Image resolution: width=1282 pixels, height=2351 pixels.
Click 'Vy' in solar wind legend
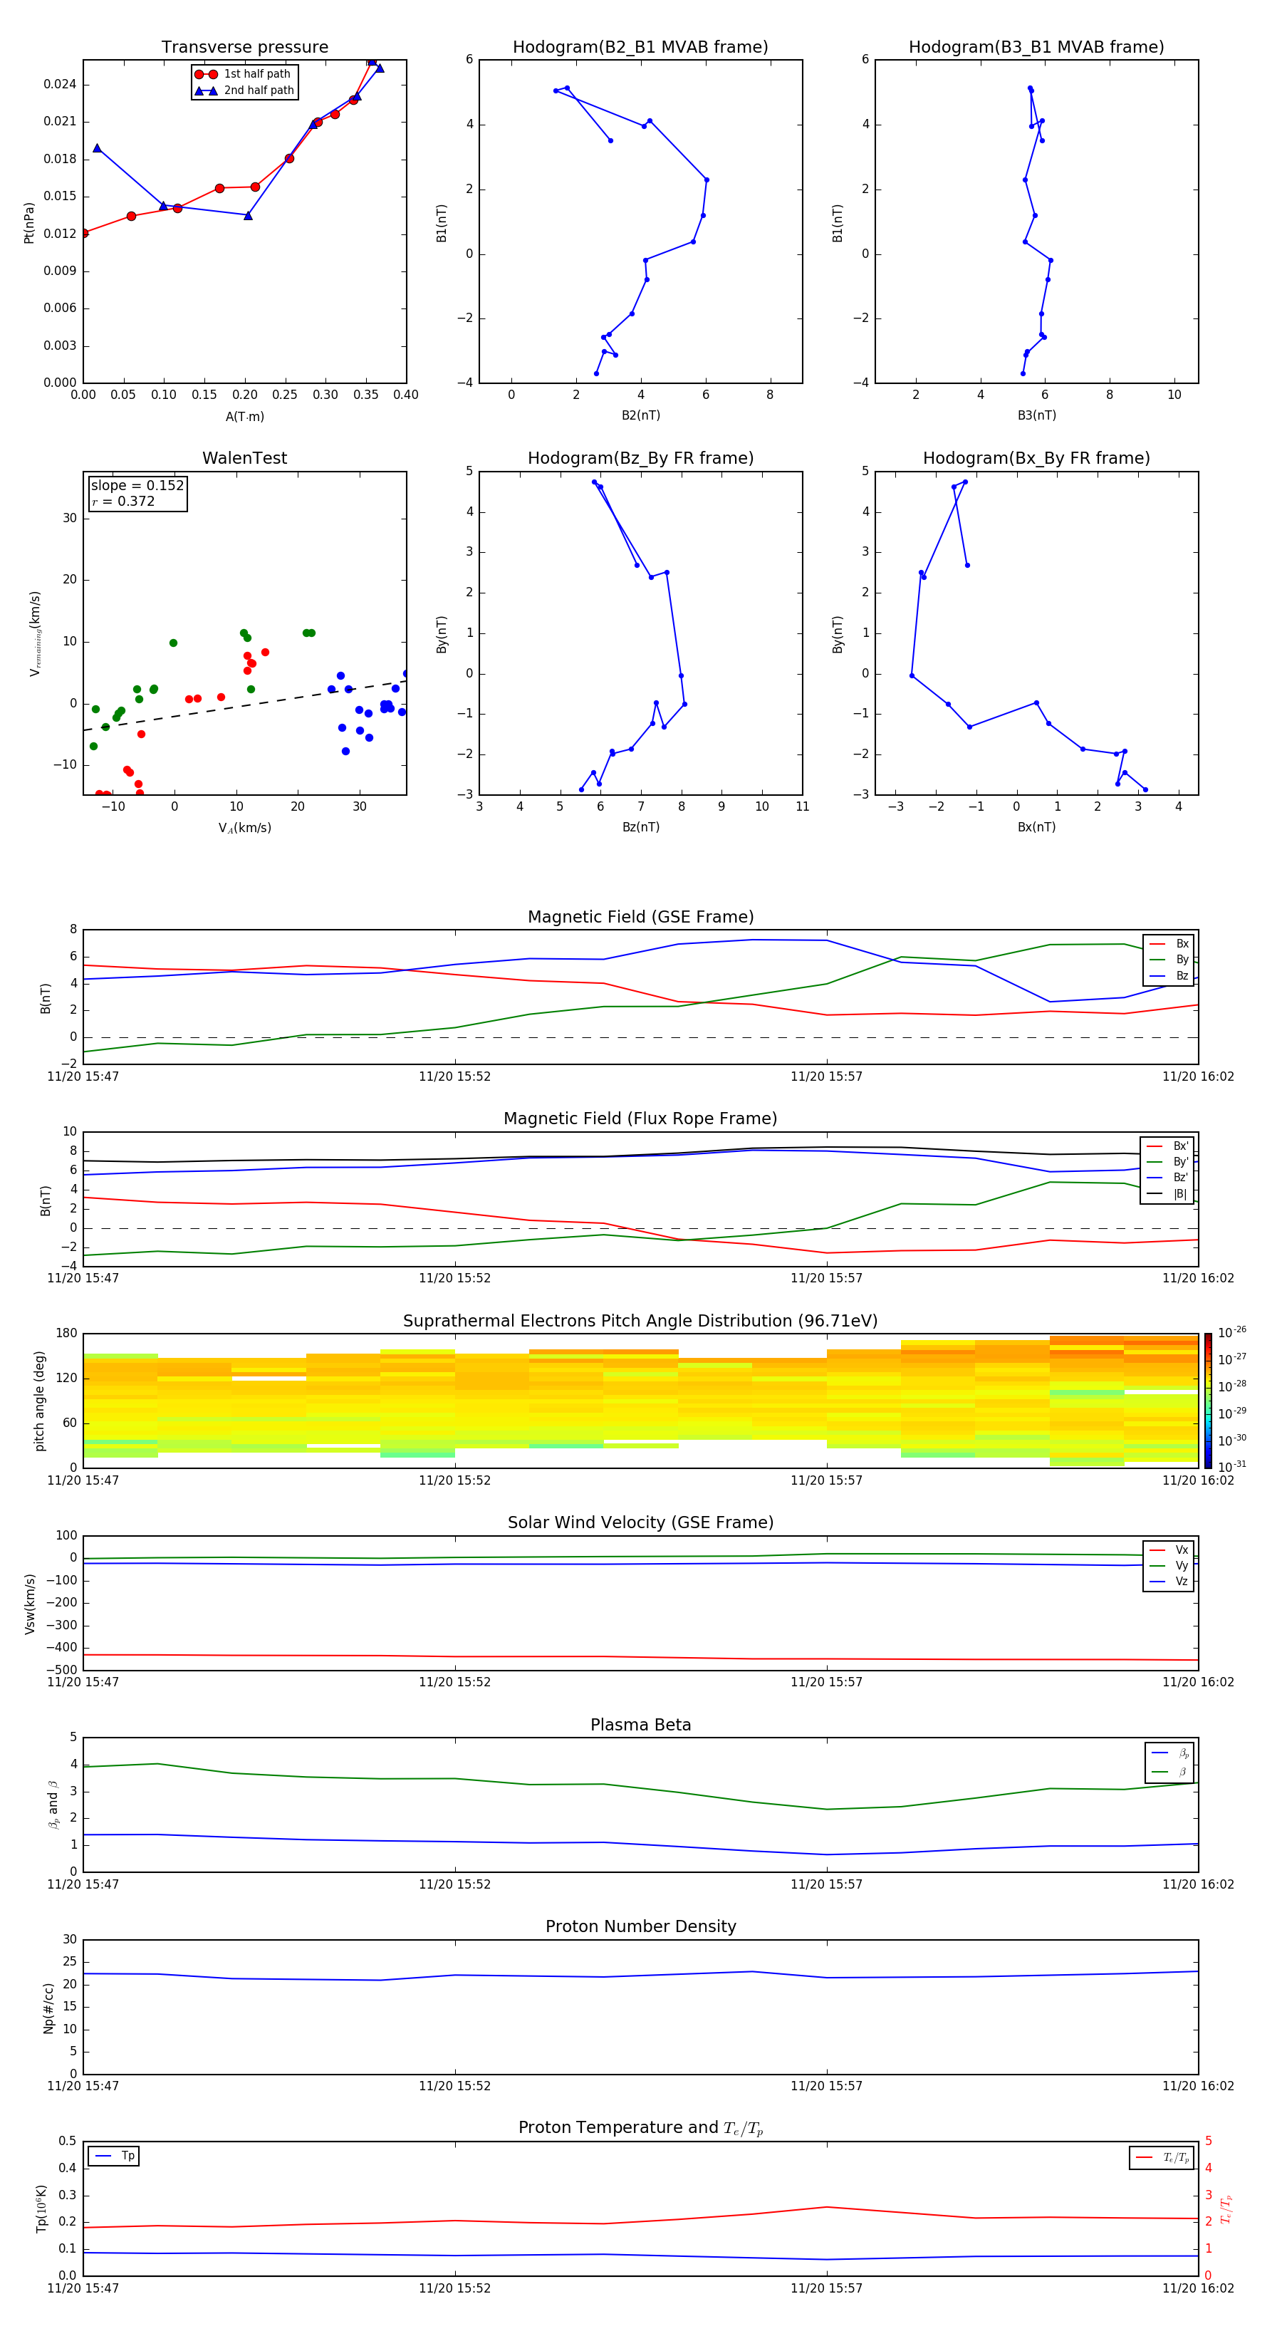click(x=1169, y=1565)
